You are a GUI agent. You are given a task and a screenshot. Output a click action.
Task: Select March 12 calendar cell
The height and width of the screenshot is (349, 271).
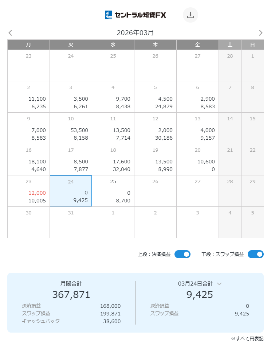tap(155, 128)
